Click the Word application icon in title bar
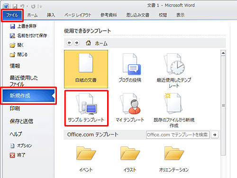Image resolution: width=237 pixels, height=178 pixels. [6, 6]
